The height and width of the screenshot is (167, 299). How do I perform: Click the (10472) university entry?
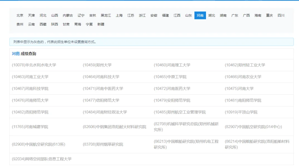[x=172, y=89]
